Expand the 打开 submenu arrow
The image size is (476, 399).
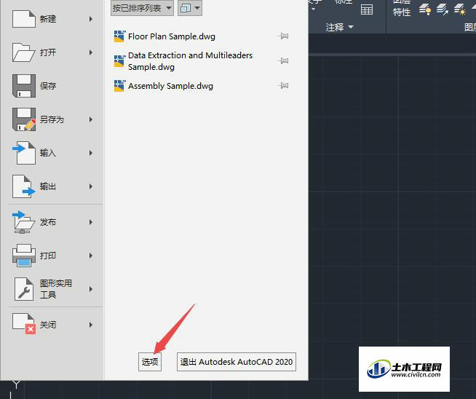tap(91, 52)
